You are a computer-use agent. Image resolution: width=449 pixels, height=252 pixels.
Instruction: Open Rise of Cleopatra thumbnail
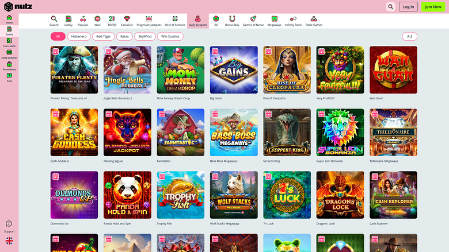(287, 70)
